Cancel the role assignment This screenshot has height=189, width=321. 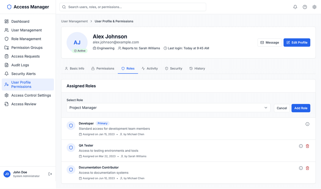(281, 108)
